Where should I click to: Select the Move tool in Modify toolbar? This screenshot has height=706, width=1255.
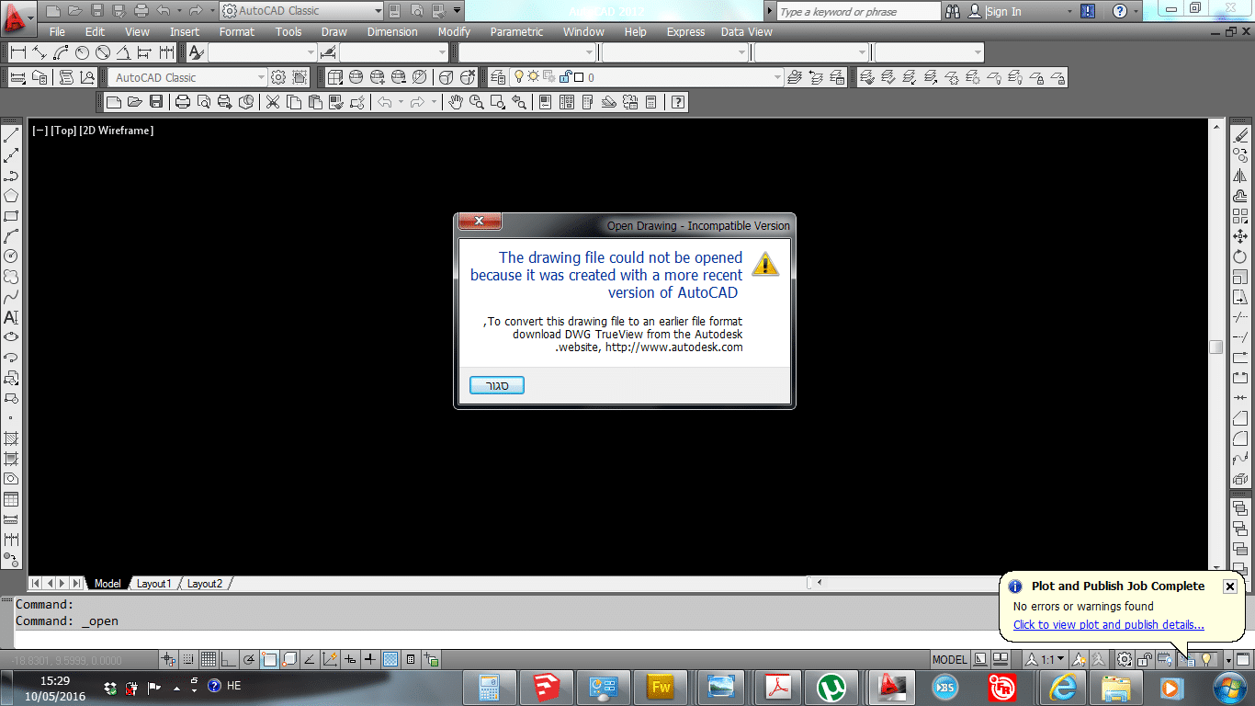coord(1240,236)
